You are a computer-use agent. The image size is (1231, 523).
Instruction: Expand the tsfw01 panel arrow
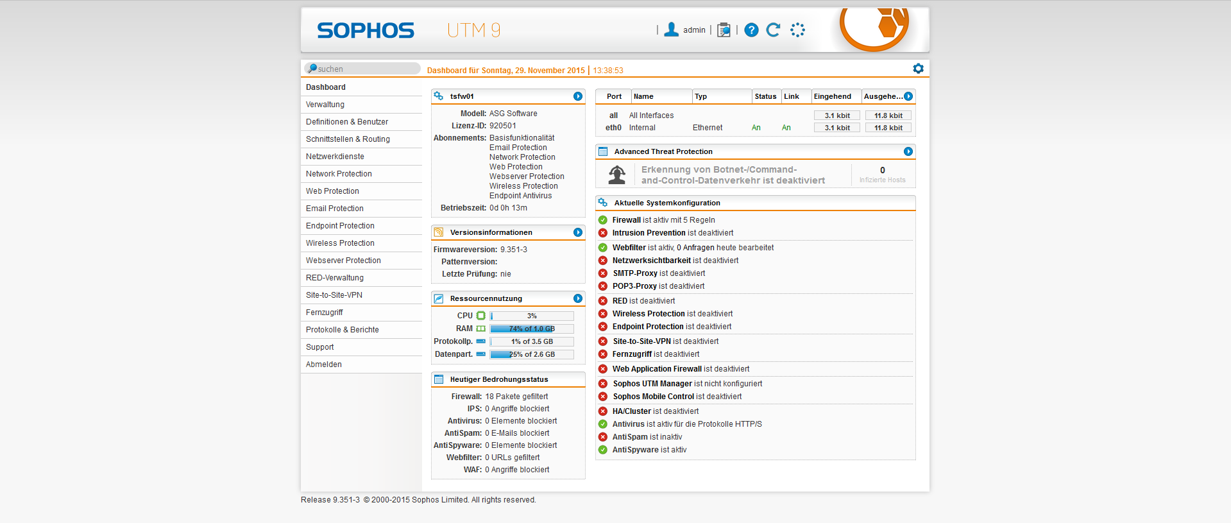pos(578,96)
